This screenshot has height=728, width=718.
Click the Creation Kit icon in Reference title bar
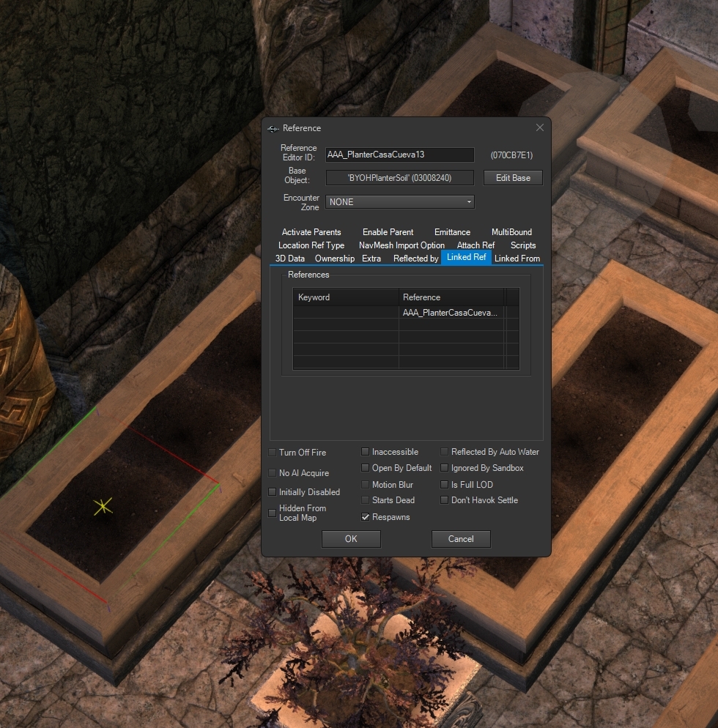273,129
